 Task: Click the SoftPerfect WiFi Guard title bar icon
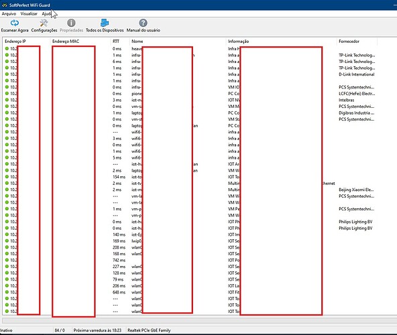pyautogui.click(x=5, y=5)
